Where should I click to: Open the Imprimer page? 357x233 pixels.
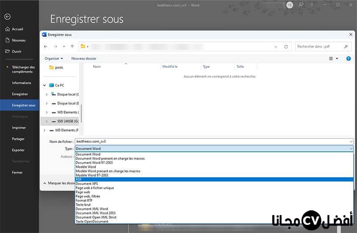(19, 128)
